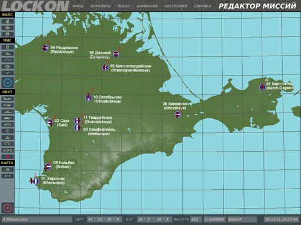Image resolution: width=301 pixels, height=225 pixels.
Task: Open the mission time clock button
Action: click(8, 83)
